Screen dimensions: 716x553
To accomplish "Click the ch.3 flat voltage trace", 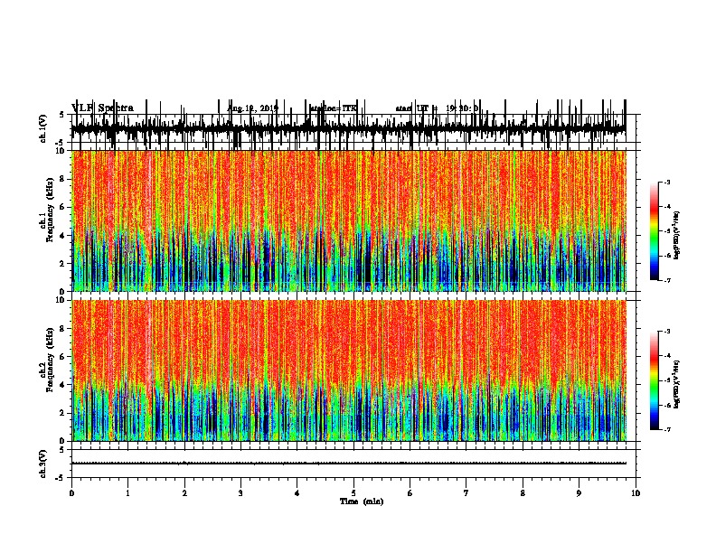I will (348, 464).
